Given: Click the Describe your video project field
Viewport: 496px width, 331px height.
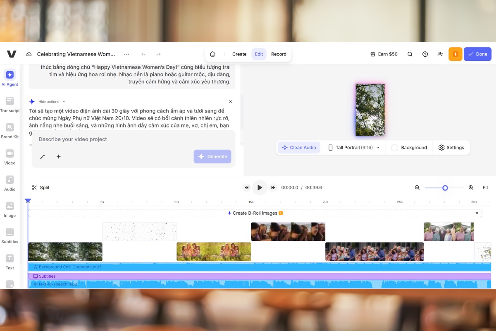Looking at the screenshot, I should (x=134, y=139).
